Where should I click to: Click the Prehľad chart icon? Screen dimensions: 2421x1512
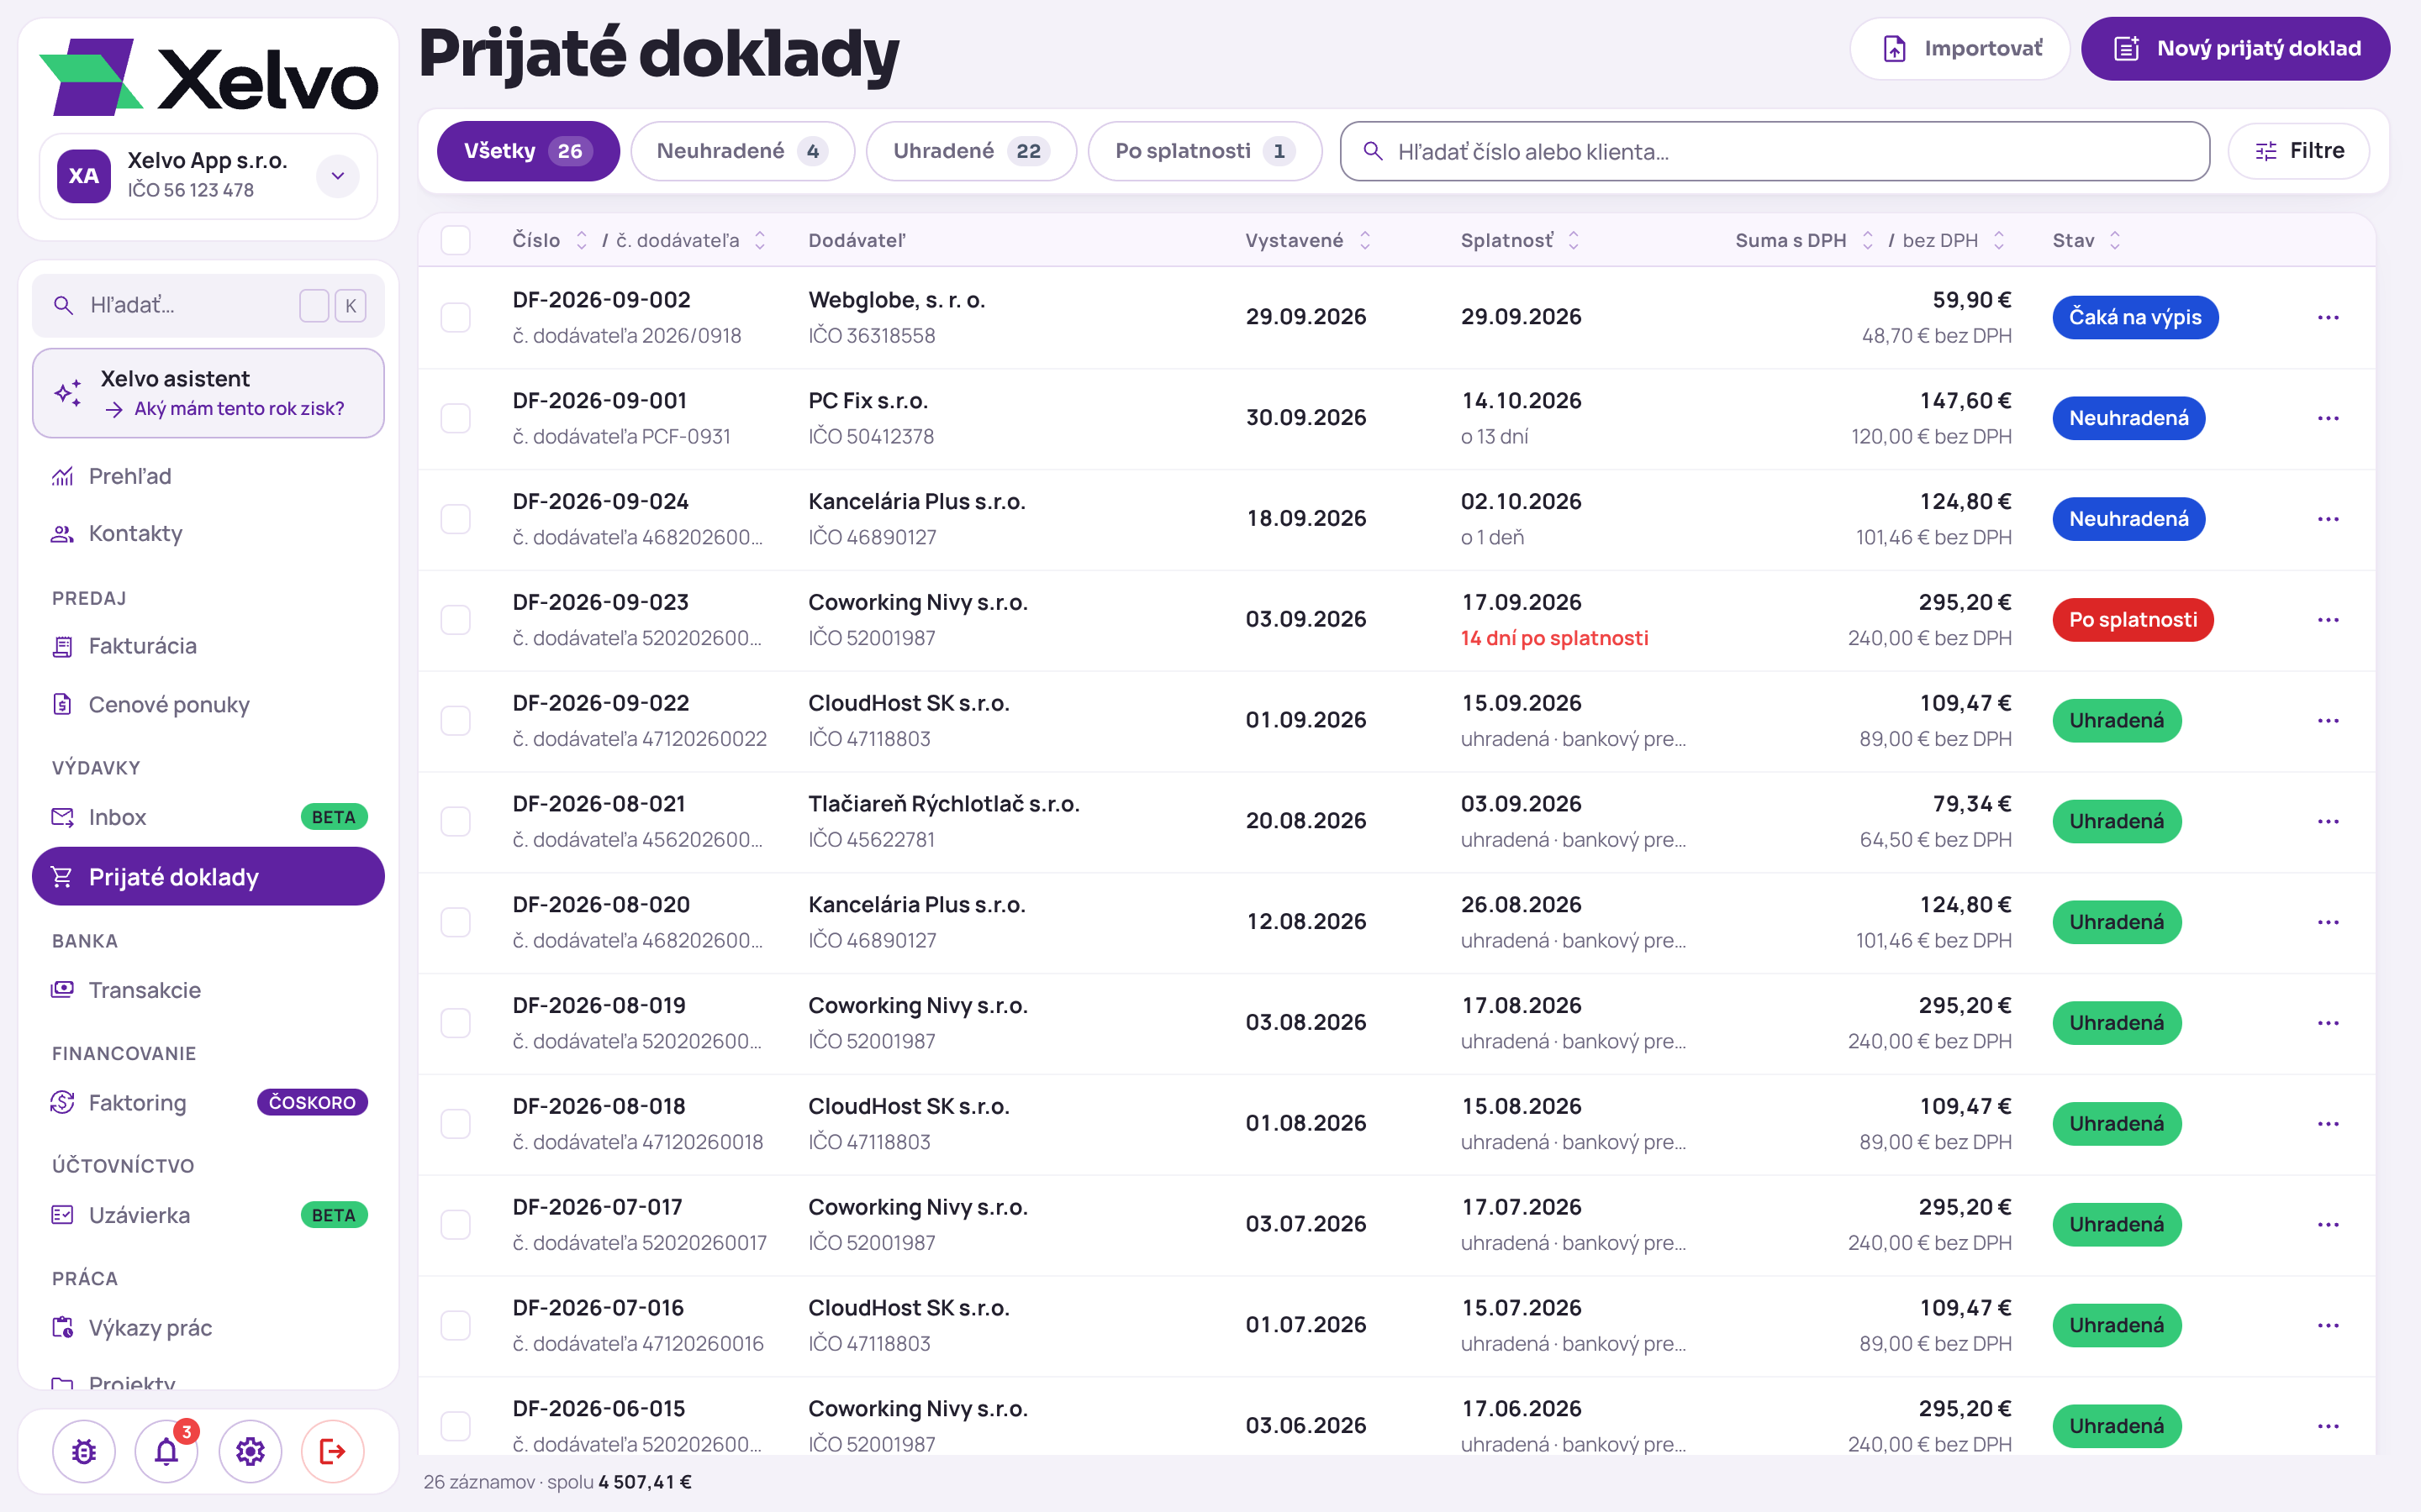click(x=63, y=476)
